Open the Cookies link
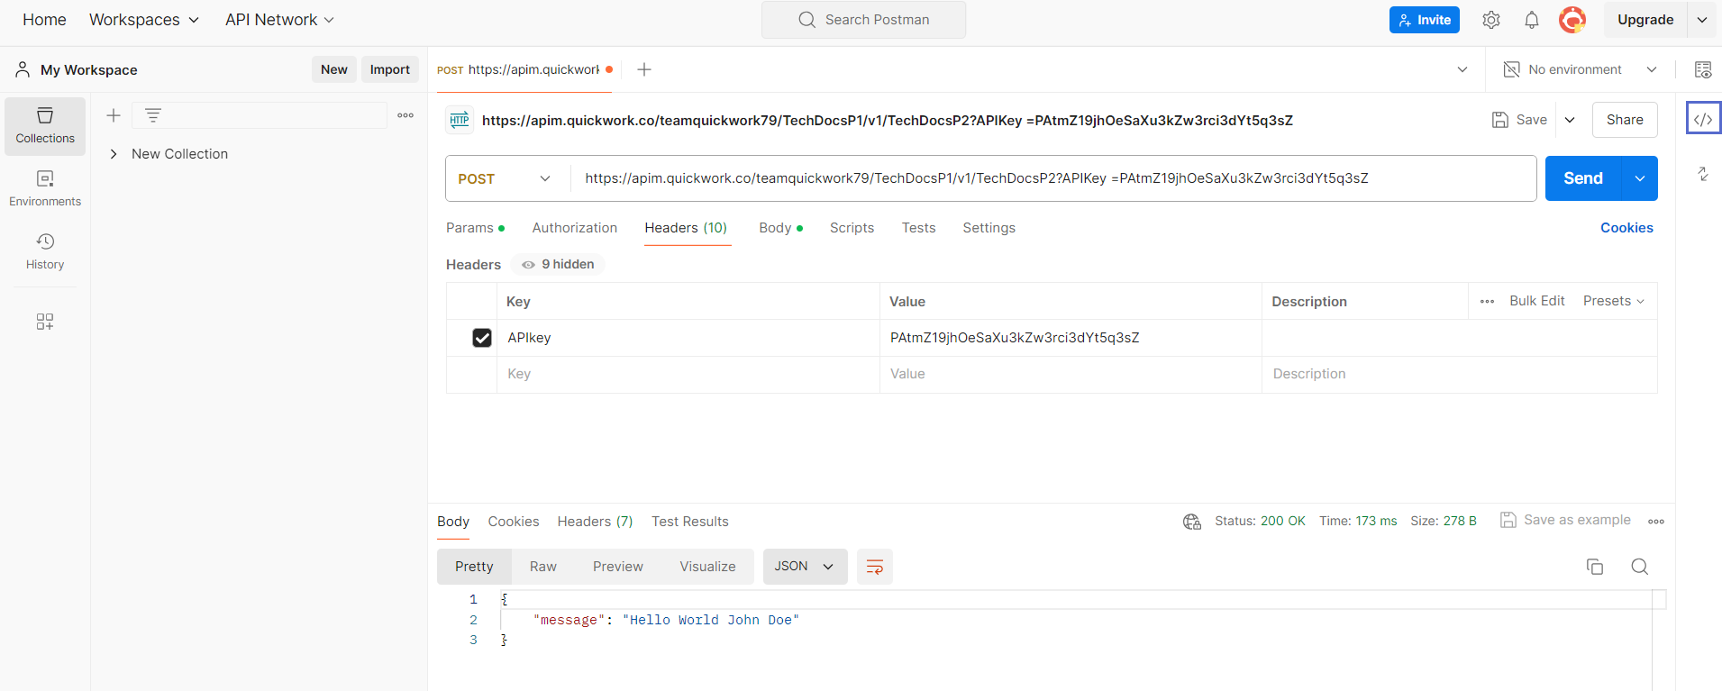The image size is (1722, 691). click(1626, 228)
